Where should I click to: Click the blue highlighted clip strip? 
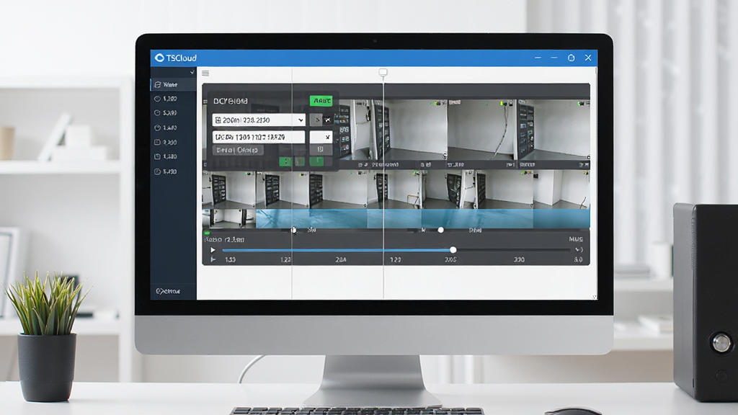coord(422,219)
